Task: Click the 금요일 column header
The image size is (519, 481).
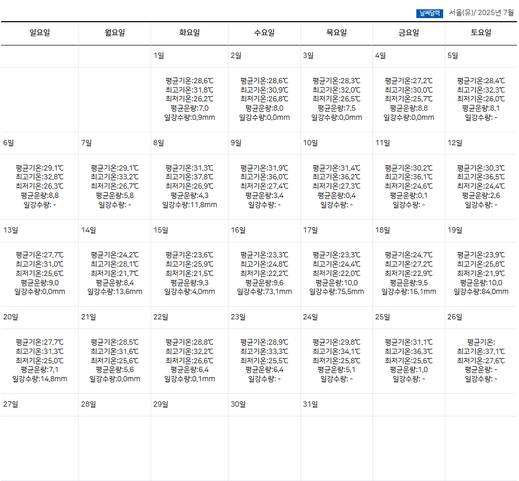Action: 409,33
